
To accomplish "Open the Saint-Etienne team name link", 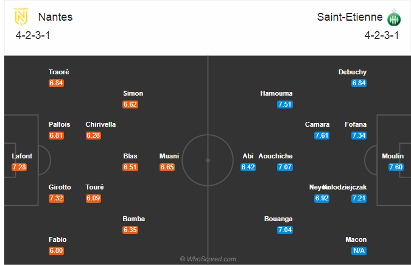I will 350,17.
